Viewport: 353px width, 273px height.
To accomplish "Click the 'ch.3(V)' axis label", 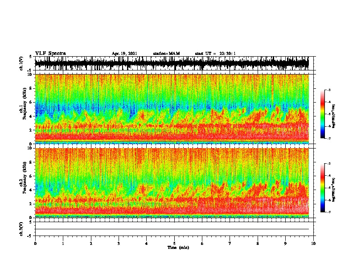I will pos(21,229).
